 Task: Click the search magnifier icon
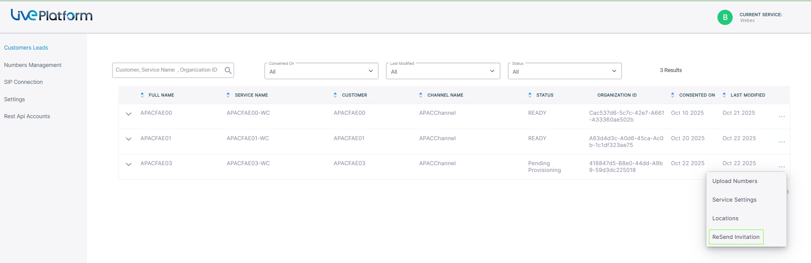tap(228, 70)
